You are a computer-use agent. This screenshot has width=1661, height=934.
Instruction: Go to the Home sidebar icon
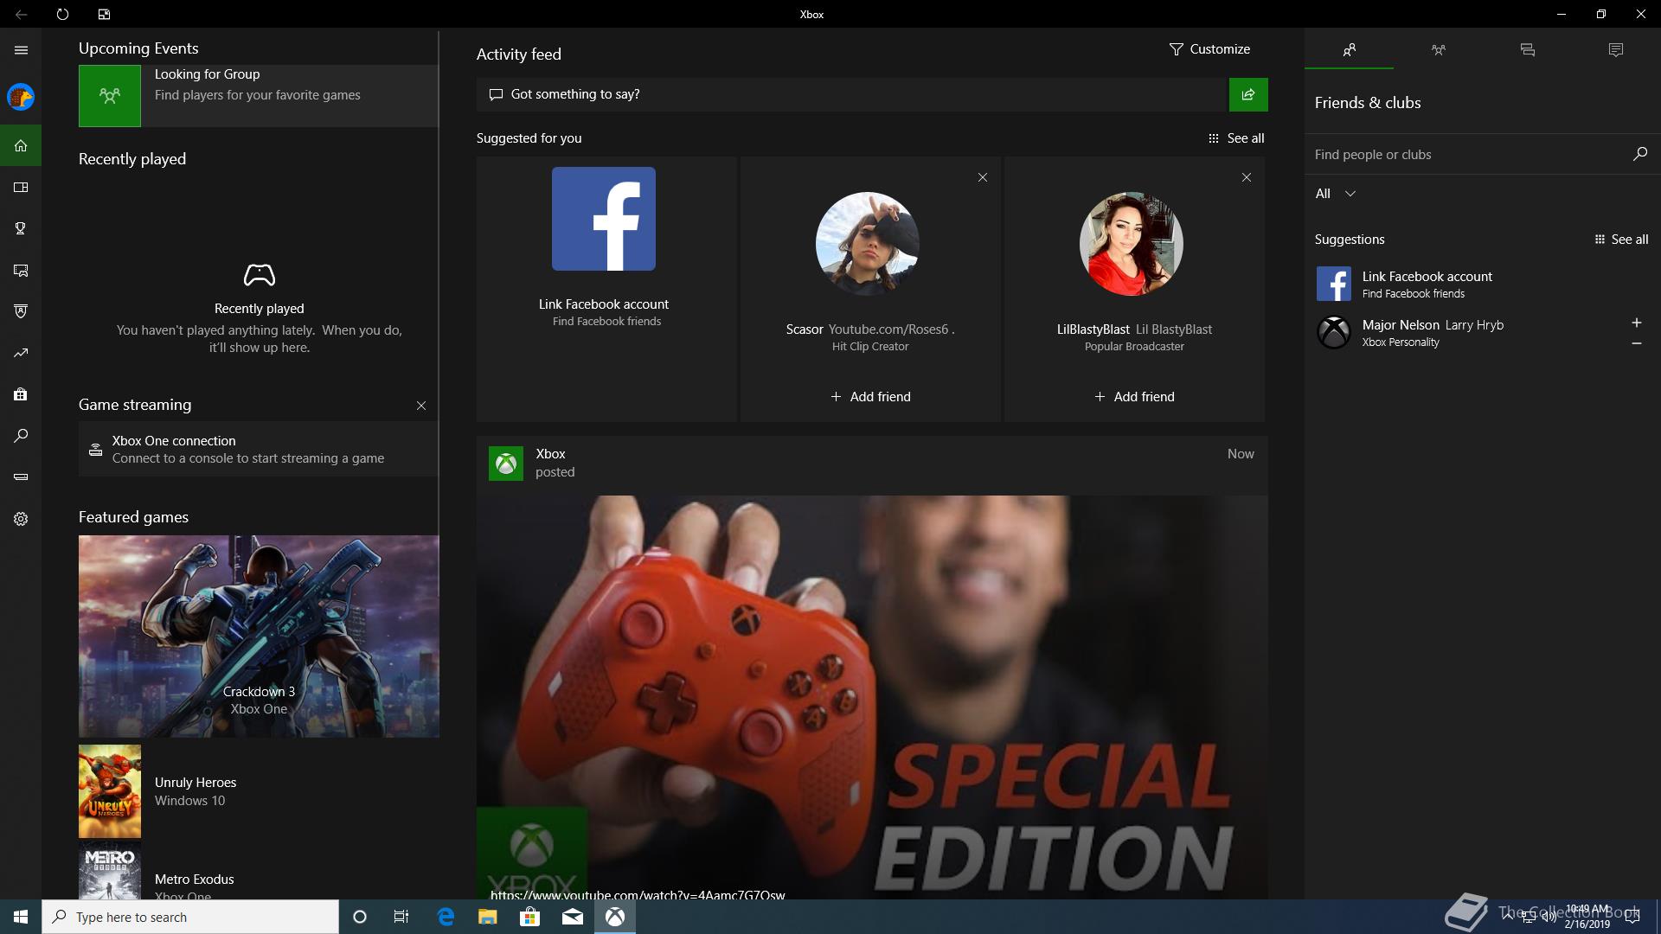pos(21,145)
